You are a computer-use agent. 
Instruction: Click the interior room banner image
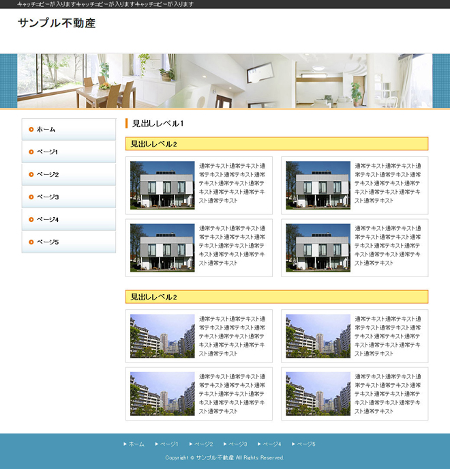coord(225,81)
